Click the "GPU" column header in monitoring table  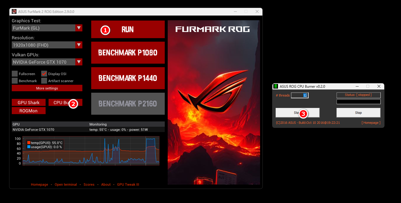tap(16, 124)
